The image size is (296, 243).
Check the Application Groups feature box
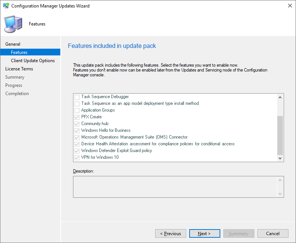(x=77, y=110)
